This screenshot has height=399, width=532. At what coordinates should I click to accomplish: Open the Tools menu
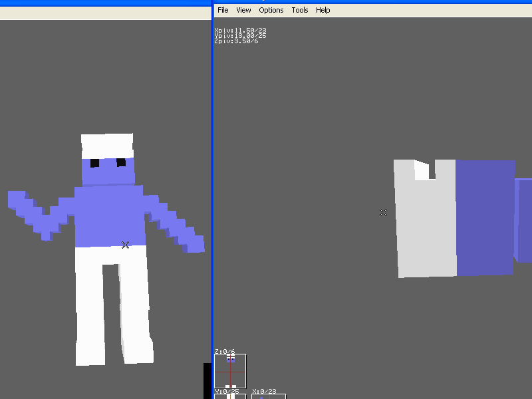[299, 10]
